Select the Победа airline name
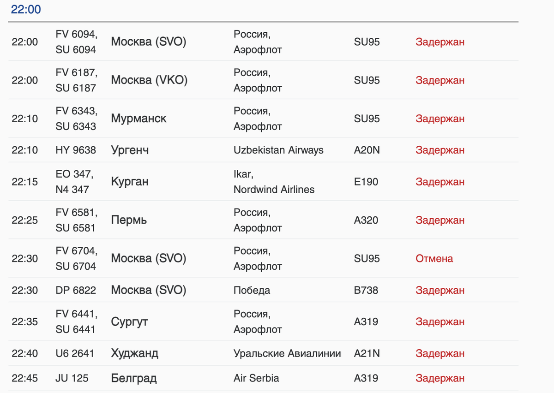554x393 pixels. [x=252, y=290]
